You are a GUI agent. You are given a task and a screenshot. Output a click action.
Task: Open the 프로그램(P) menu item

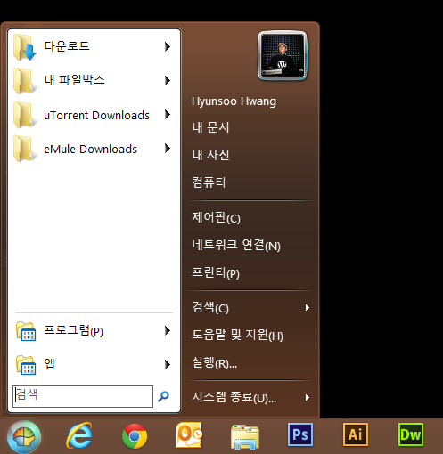click(94, 331)
